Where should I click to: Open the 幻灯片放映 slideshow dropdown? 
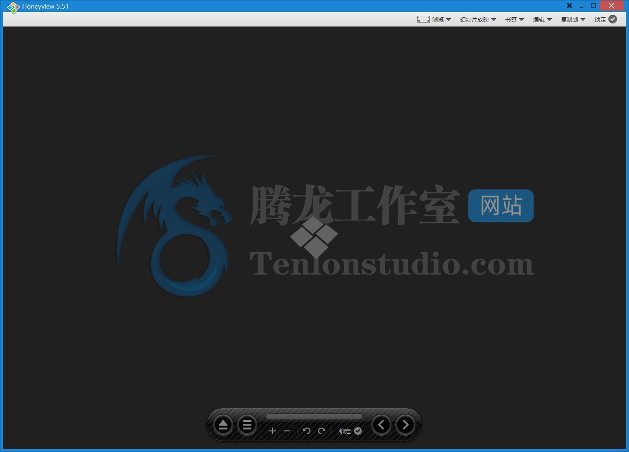(478, 19)
